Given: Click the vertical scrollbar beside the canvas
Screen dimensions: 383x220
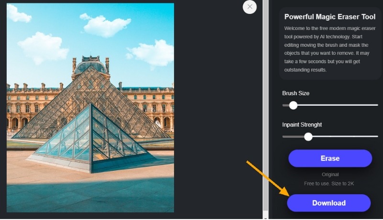Looking at the screenshot, I should pos(266,105).
